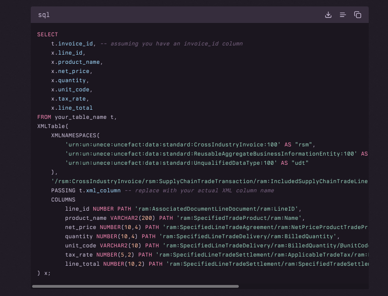Click the 'x.line_id' line
The width and height of the screenshot is (388, 296).
tap(68, 53)
